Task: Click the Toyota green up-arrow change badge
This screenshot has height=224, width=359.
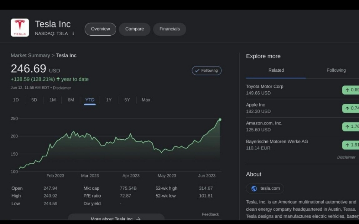Action: click(350, 90)
